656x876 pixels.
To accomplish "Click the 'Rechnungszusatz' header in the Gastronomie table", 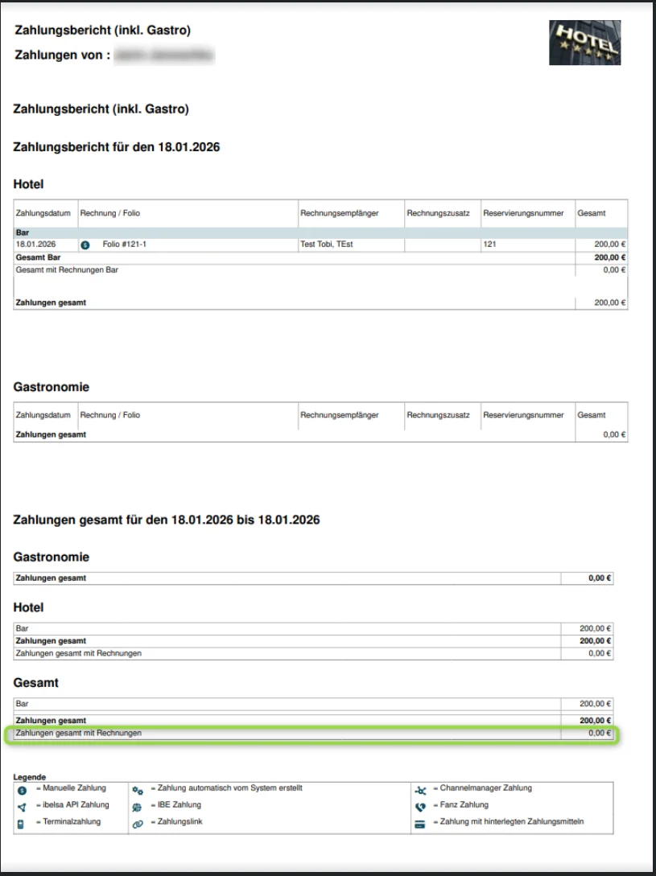I will click(439, 415).
